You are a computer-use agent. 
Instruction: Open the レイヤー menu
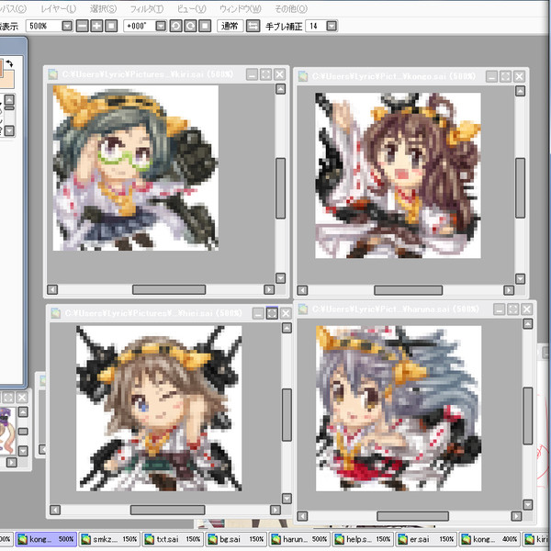click(x=58, y=8)
